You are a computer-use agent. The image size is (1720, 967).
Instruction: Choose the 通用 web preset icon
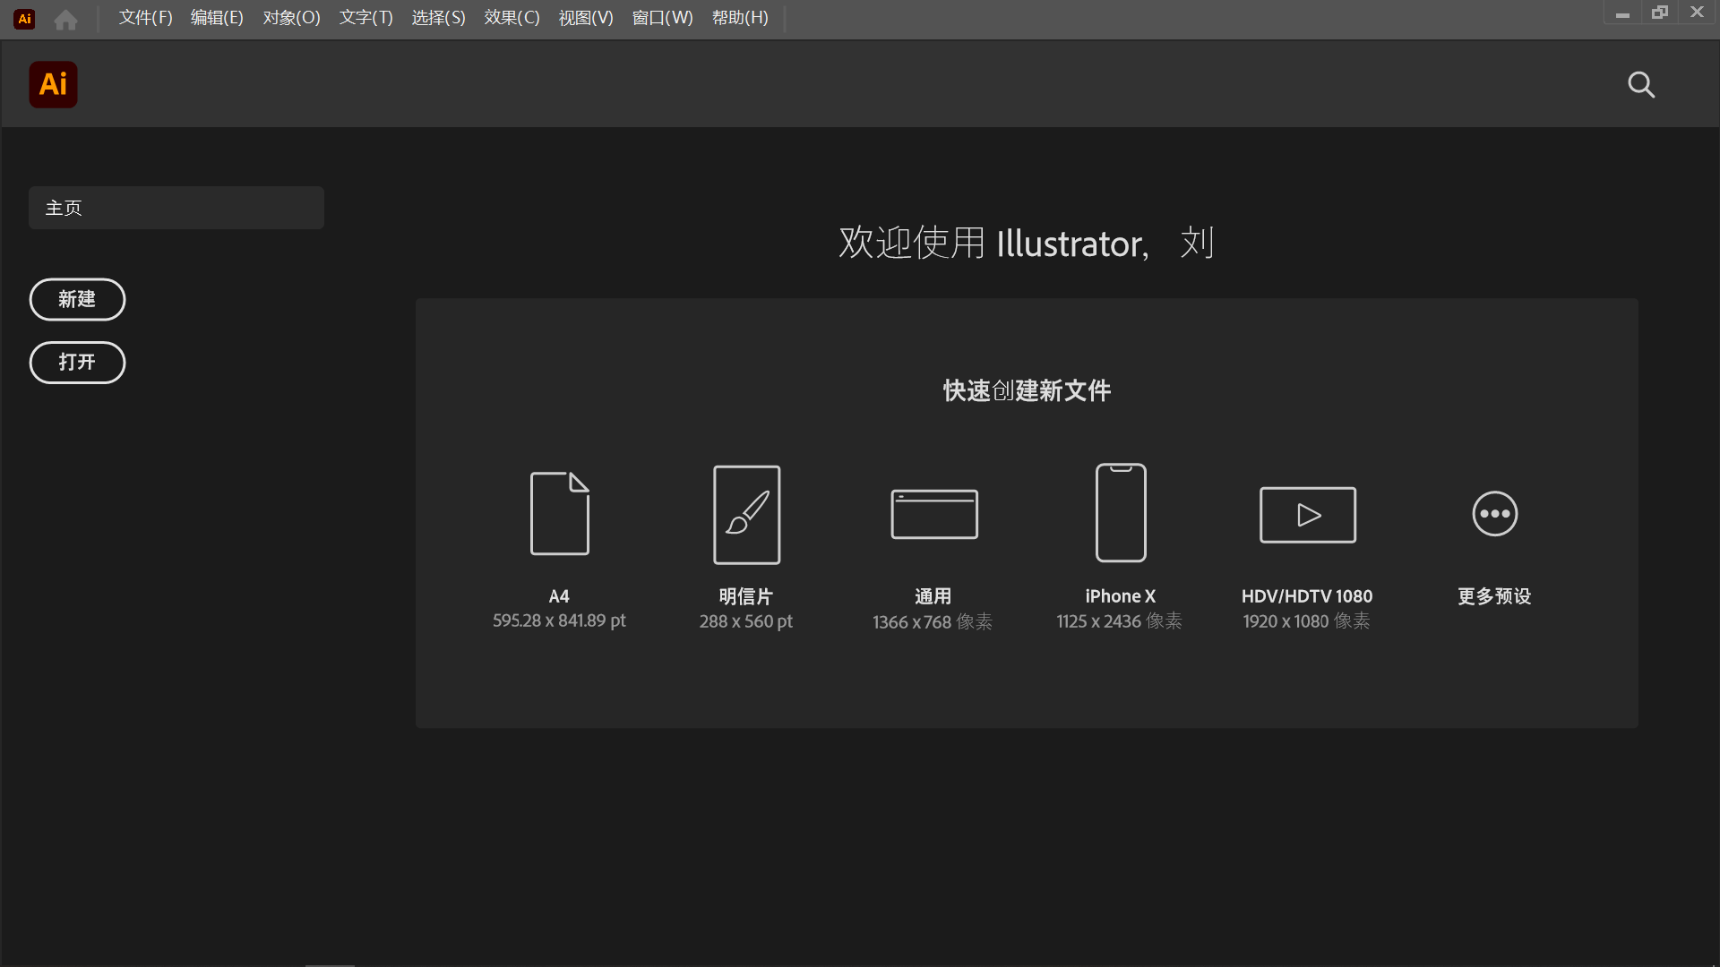[933, 514]
